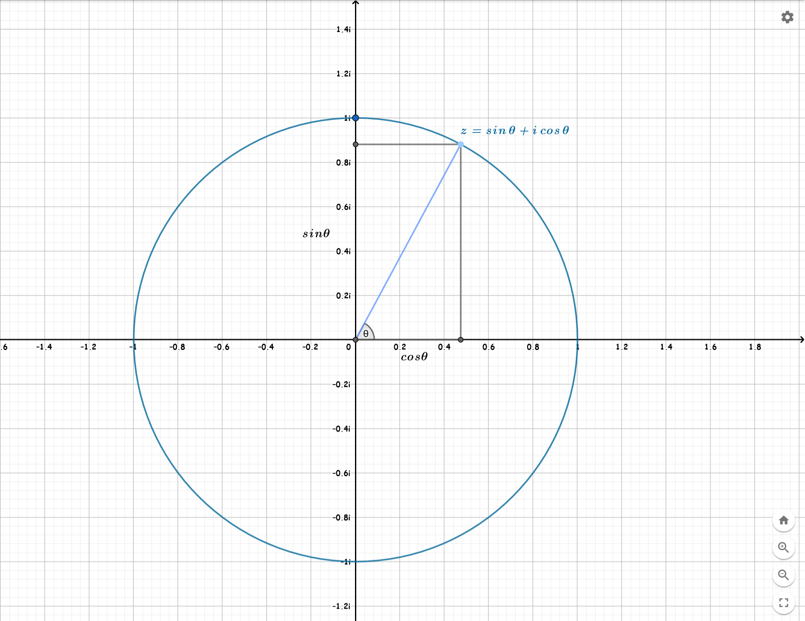Click the 0.6 real axis label

(x=489, y=347)
